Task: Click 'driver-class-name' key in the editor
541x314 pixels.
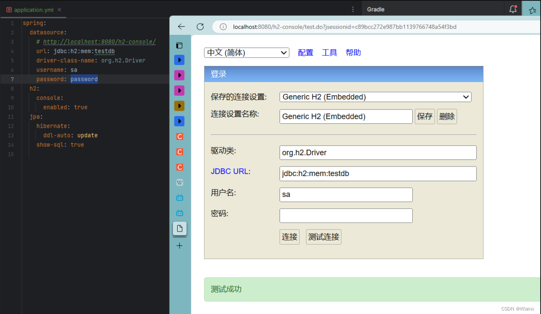Action: [x=65, y=60]
